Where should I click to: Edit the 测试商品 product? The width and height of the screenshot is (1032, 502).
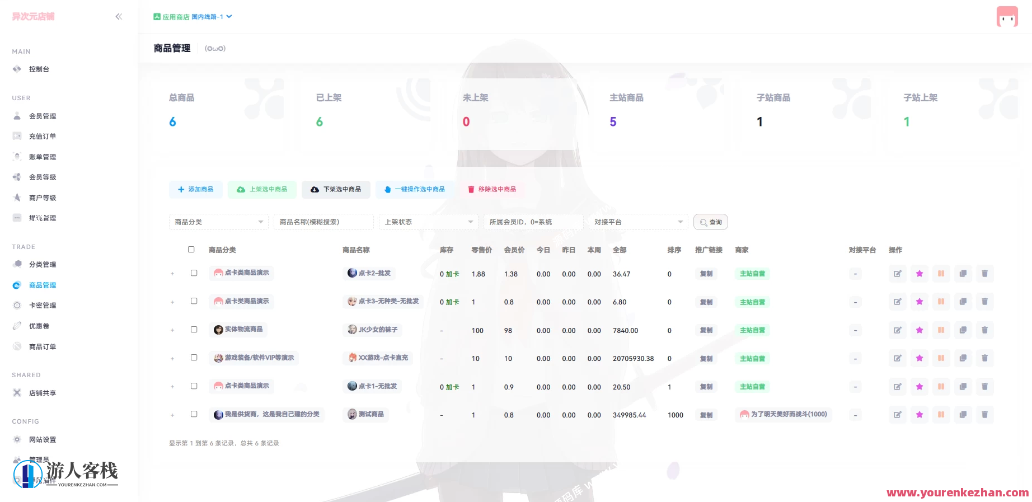click(898, 415)
